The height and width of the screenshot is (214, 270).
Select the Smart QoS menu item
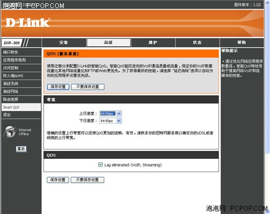(21, 107)
